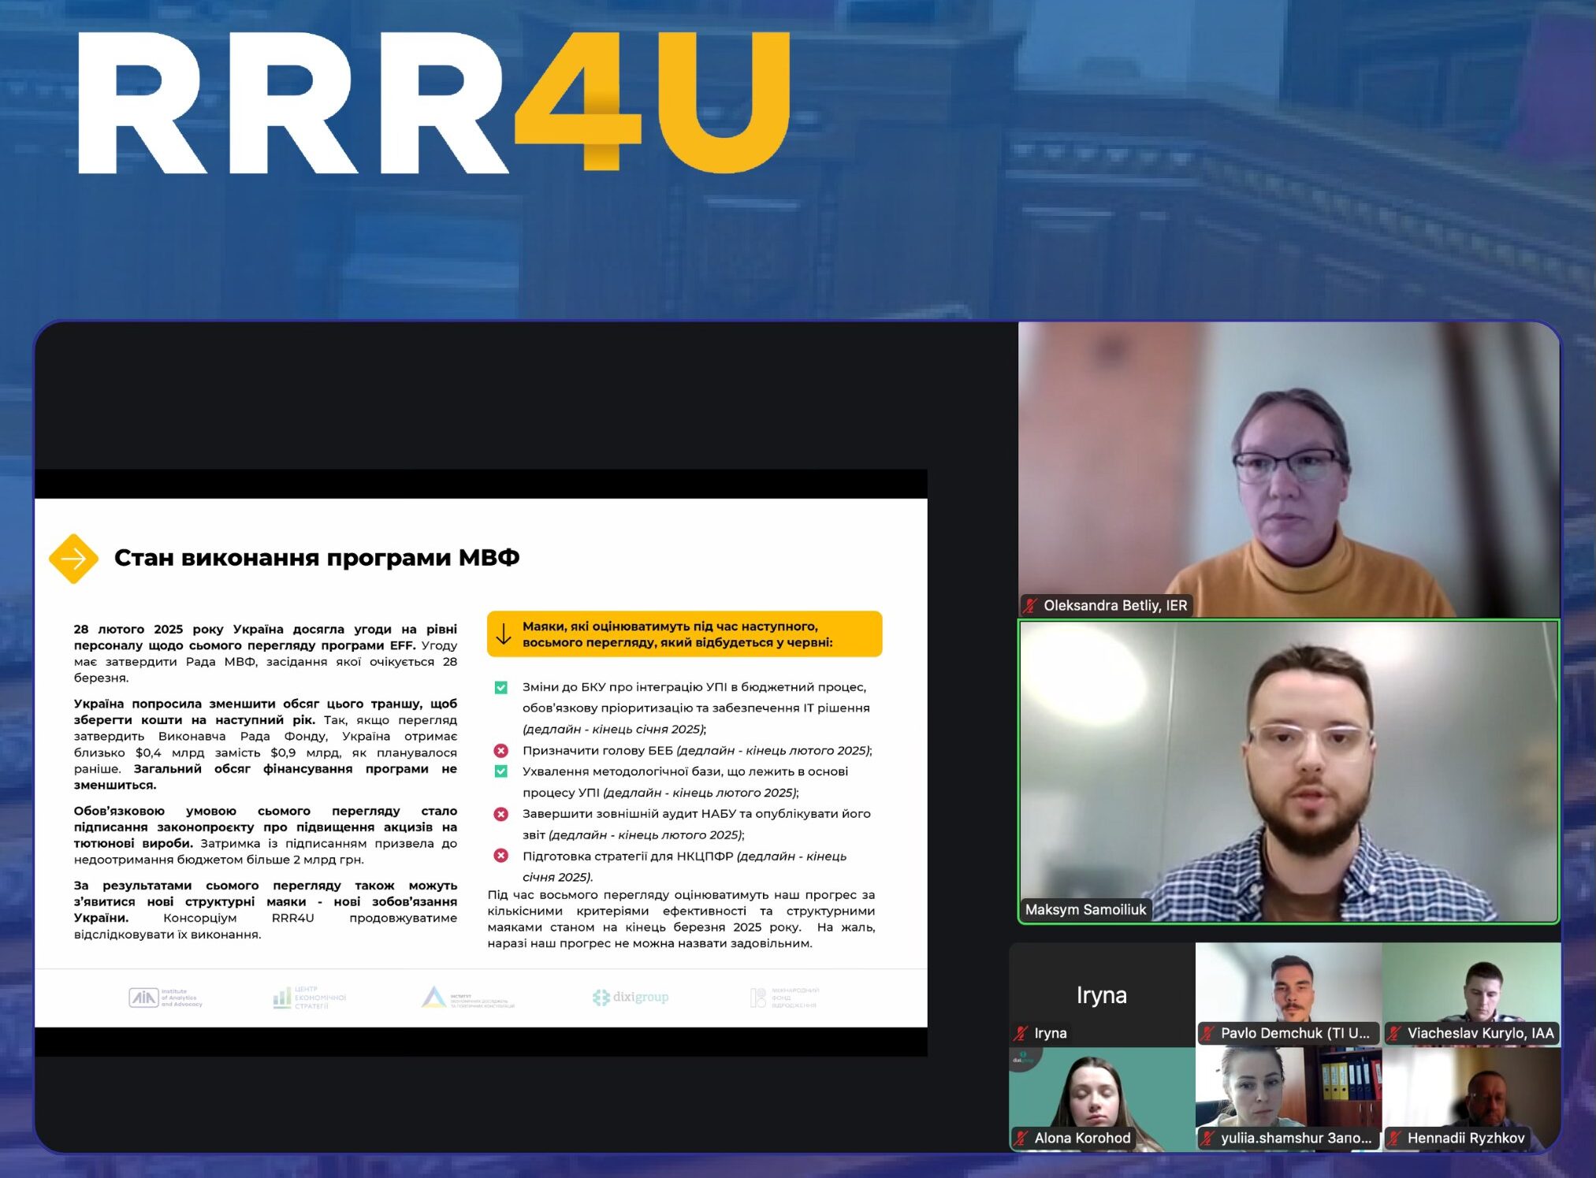Click muted mic icon beside Oleksandra Betliy
This screenshot has width=1596, height=1178.
(1030, 605)
